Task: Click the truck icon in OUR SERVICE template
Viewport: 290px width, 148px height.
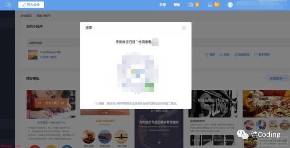Action: 88,137
